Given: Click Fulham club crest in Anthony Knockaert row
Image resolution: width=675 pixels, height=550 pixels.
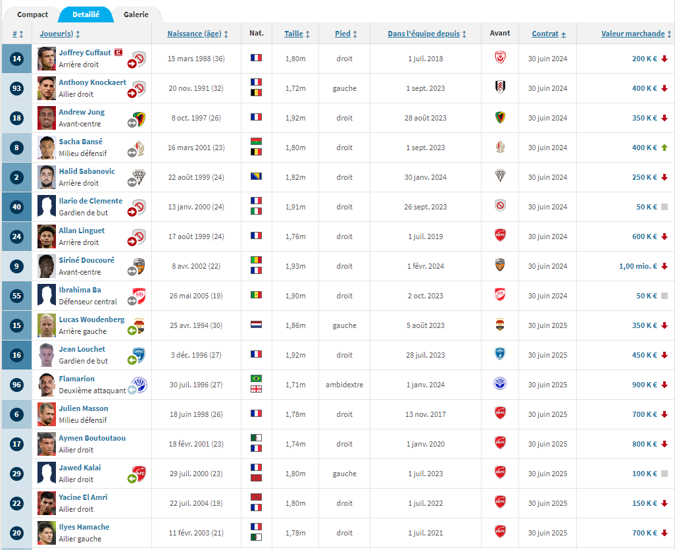Looking at the screenshot, I should click(x=500, y=88).
